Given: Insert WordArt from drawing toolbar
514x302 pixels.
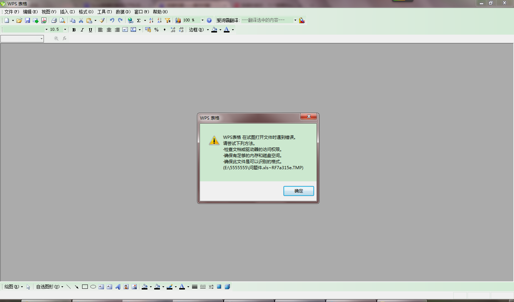Looking at the screenshot, I should tap(118, 287).
